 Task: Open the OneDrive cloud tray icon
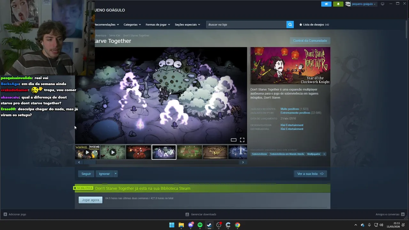362,225
